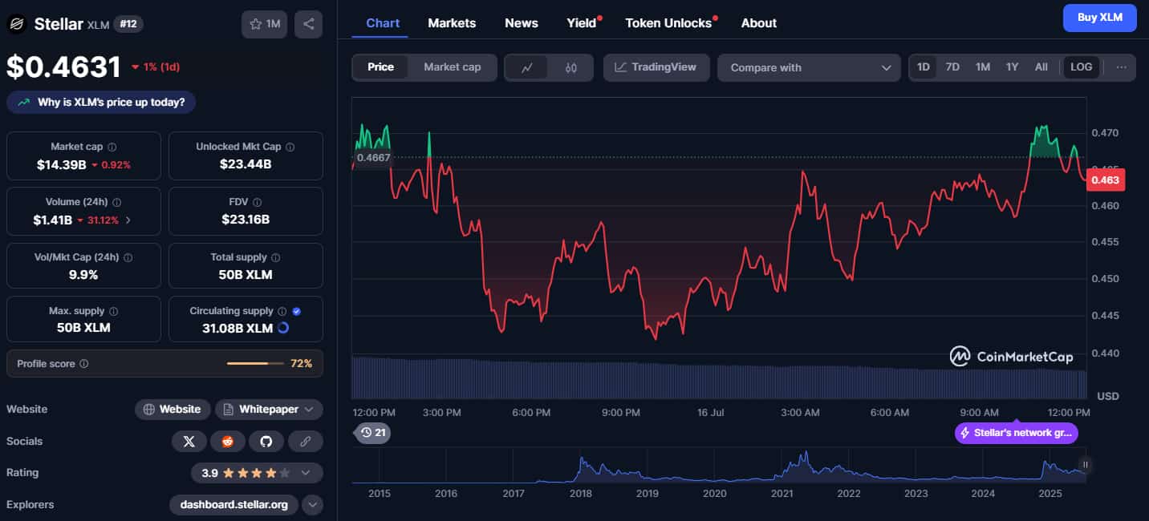Select the 1D time range
The image size is (1149, 521).
click(924, 67)
